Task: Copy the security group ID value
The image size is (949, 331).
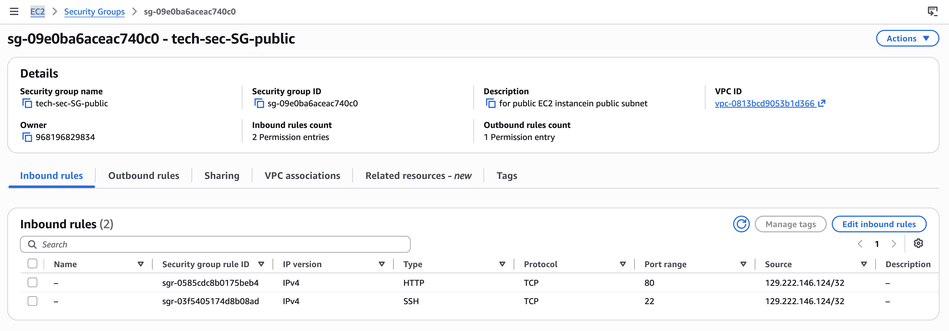Action: (259, 103)
